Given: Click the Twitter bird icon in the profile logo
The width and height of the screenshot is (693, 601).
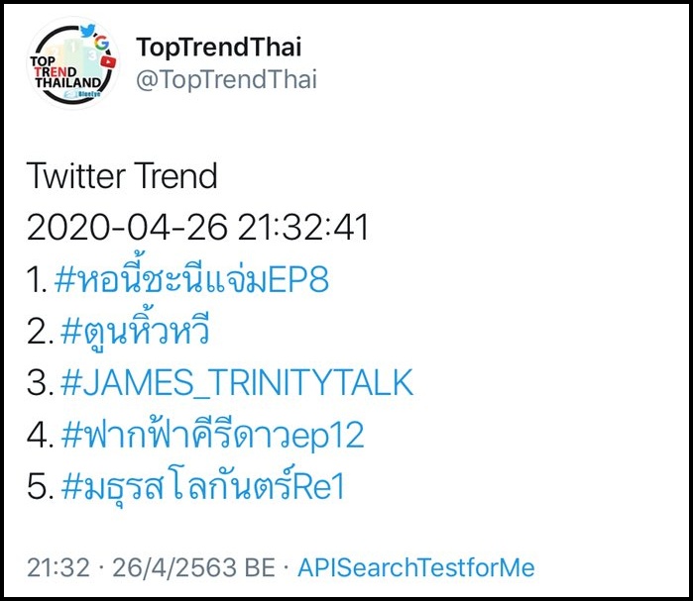Looking at the screenshot, I should click(x=87, y=30).
